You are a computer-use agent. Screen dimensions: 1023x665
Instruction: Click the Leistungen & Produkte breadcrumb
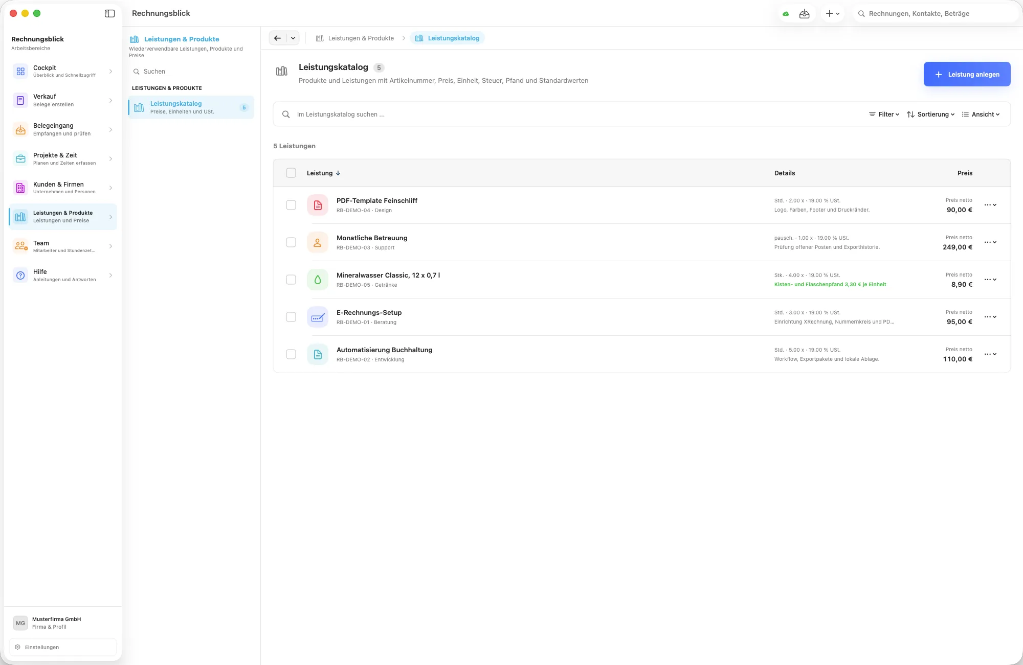click(355, 38)
